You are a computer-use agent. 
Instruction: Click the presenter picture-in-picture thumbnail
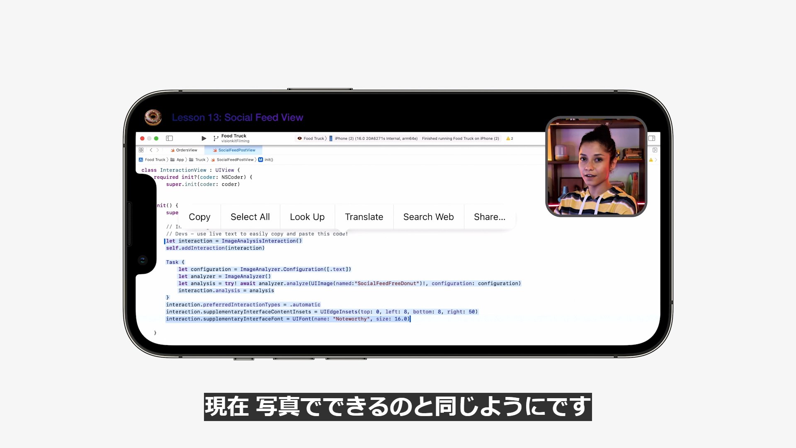tap(596, 166)
